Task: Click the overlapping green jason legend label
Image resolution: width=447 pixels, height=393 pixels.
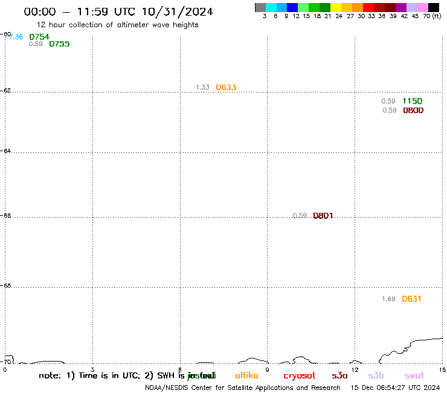Action: 202,376
